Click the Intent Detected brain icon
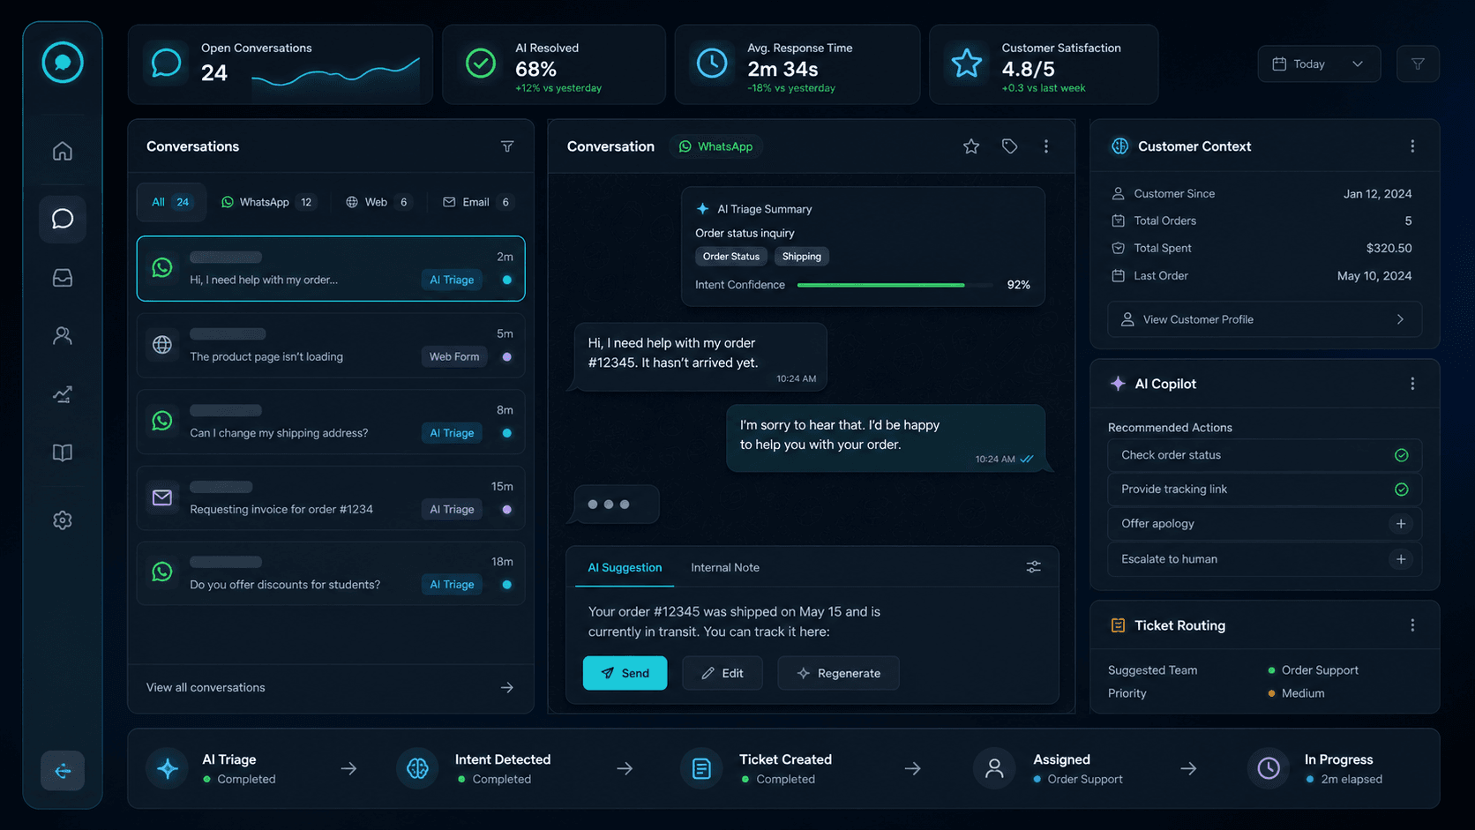 [417, 768]
